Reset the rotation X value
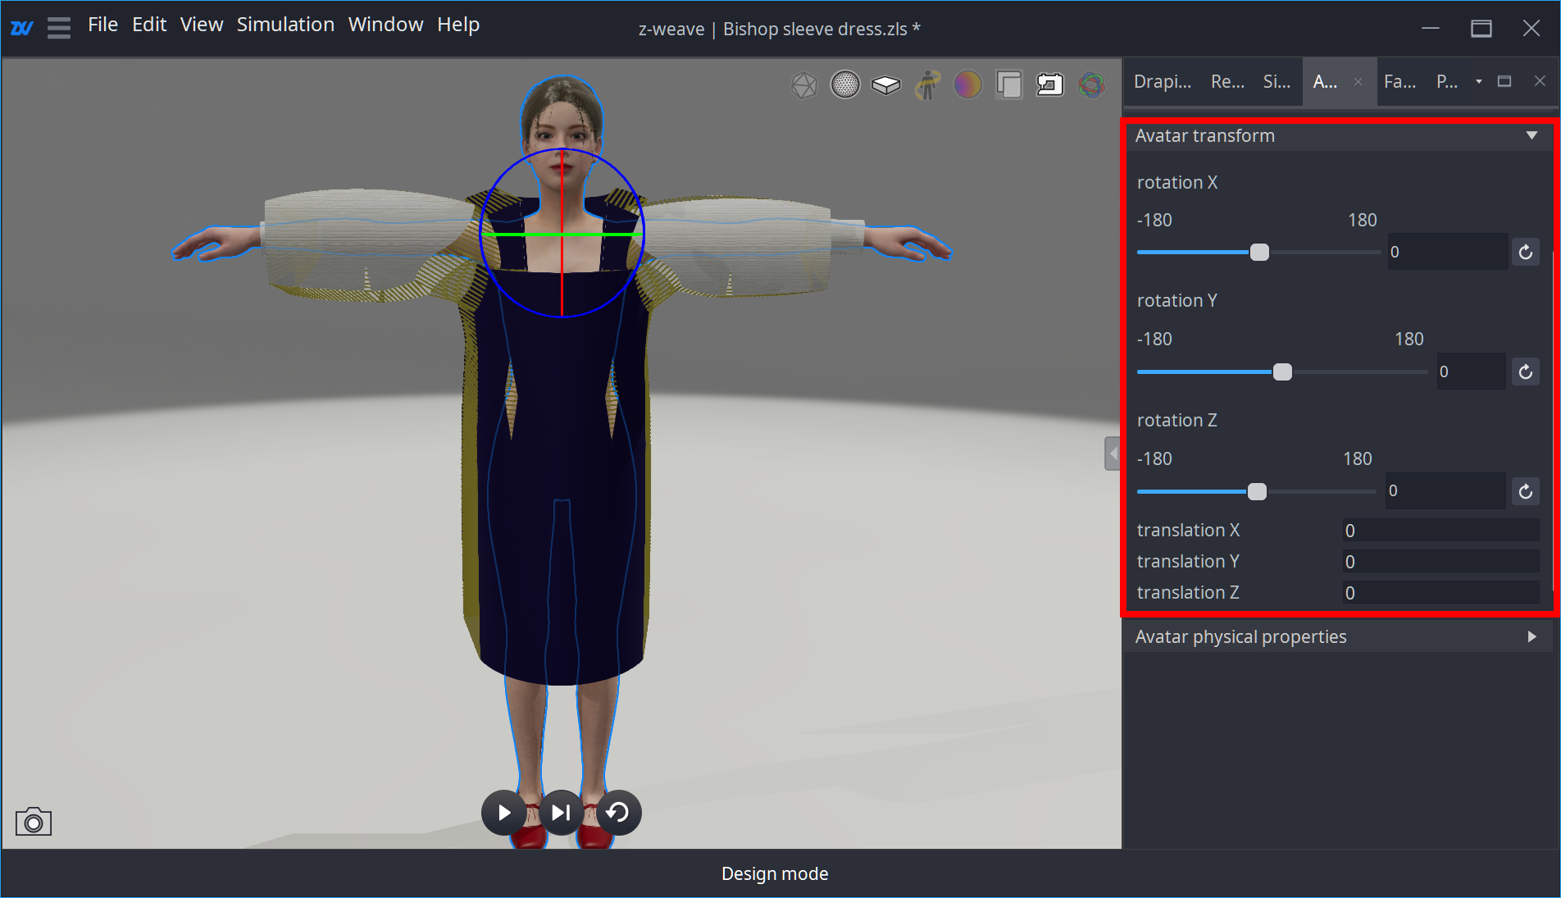Screen dimensions: 1561x898 point(1525,252)
